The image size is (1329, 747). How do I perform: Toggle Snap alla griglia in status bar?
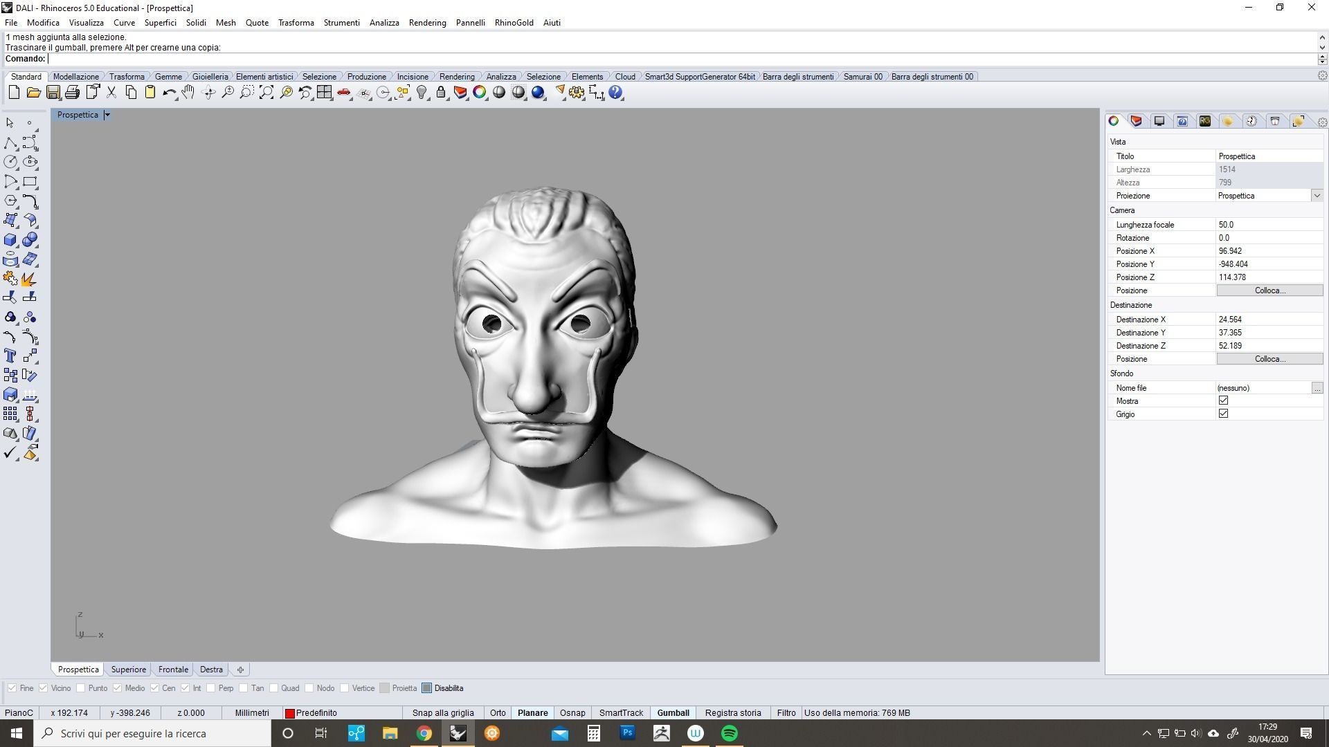pos(443,713)
